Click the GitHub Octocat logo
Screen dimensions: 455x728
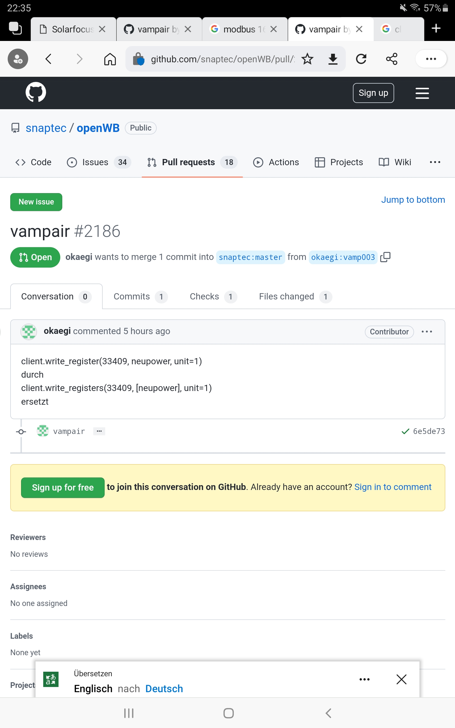coord(36,92)
